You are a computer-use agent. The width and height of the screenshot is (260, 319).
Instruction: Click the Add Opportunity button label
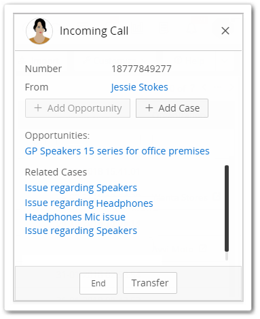[x=84, y=108]
